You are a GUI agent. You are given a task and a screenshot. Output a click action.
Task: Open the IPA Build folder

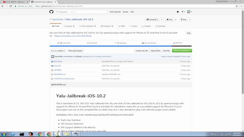click(x=58, y=62)
